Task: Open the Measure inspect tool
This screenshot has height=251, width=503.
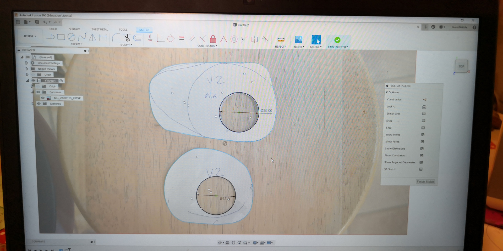Action: tap(281, 39)
